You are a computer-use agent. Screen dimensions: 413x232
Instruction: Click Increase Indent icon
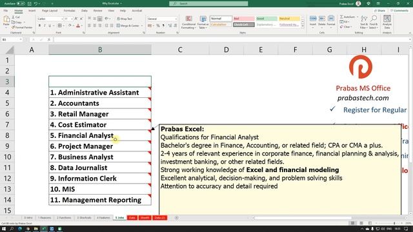pos(112,26)
